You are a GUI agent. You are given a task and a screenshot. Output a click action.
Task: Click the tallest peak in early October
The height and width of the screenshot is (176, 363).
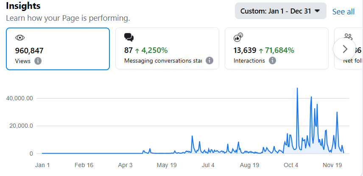pos(297,88)
